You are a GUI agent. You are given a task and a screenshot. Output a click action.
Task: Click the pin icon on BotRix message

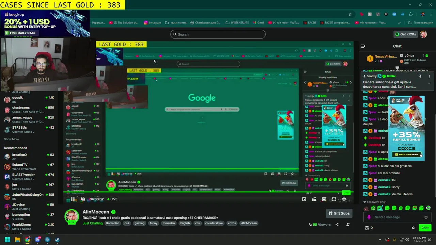420,76
